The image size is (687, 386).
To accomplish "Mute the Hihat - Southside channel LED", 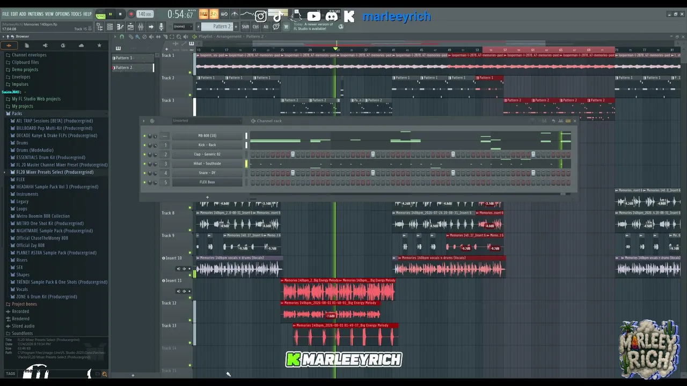I will pos(144,164).
